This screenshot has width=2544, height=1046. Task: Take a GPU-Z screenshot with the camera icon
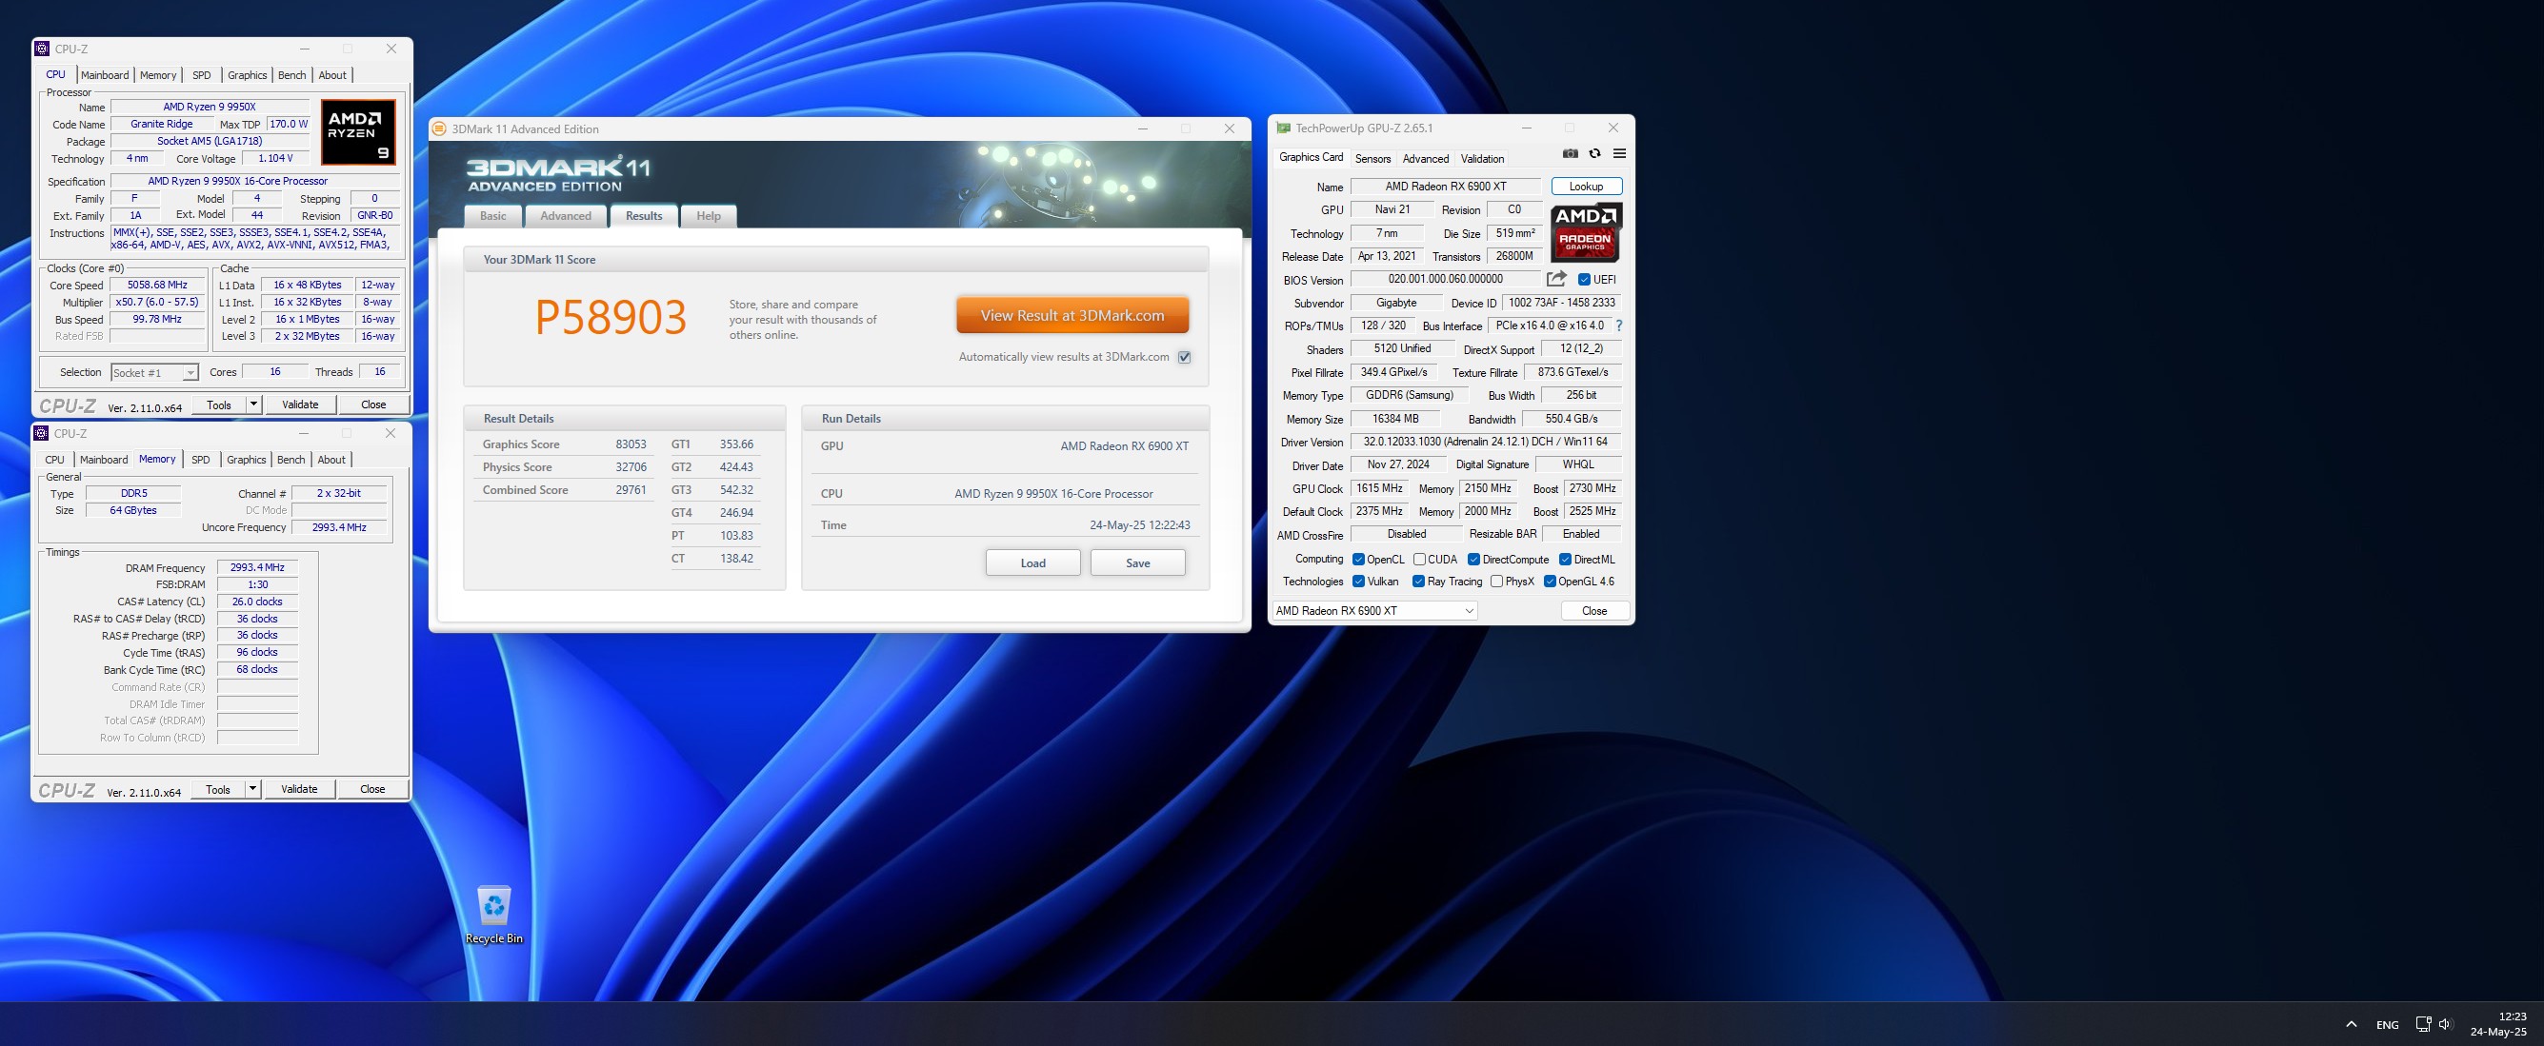(x=1571, y=154)
